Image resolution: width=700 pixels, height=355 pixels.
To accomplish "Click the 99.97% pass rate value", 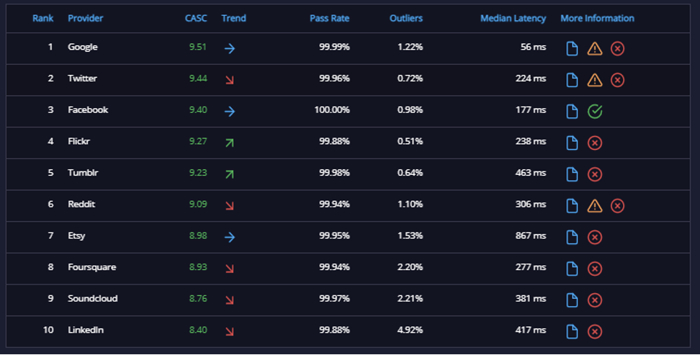I will 334,298.
